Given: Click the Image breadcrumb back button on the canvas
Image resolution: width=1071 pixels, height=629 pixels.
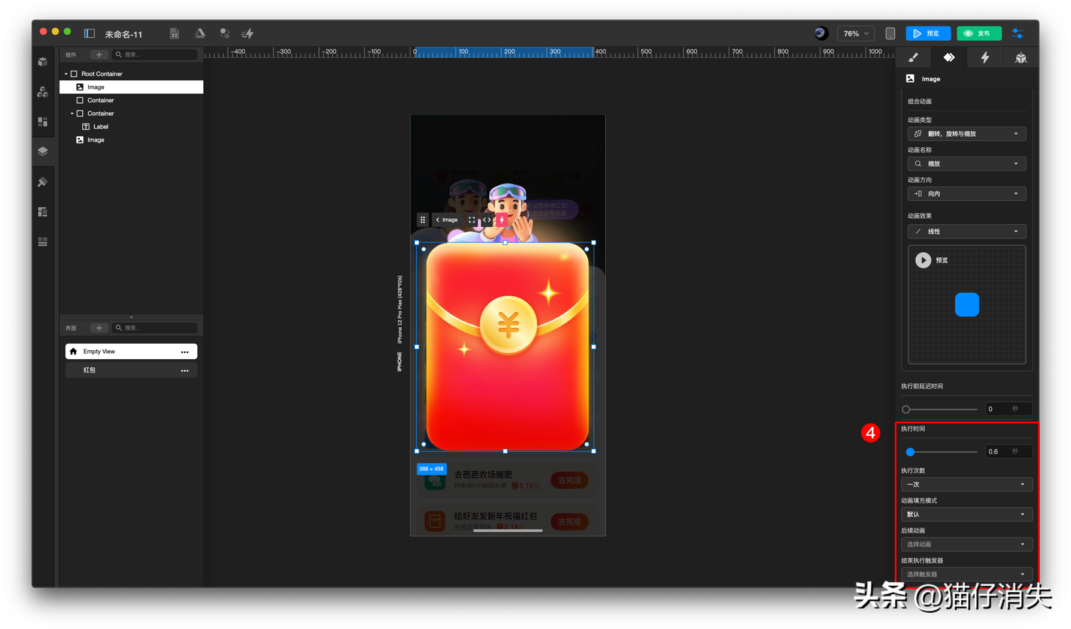Looking at the screenshot, I should tap(447, 220).
